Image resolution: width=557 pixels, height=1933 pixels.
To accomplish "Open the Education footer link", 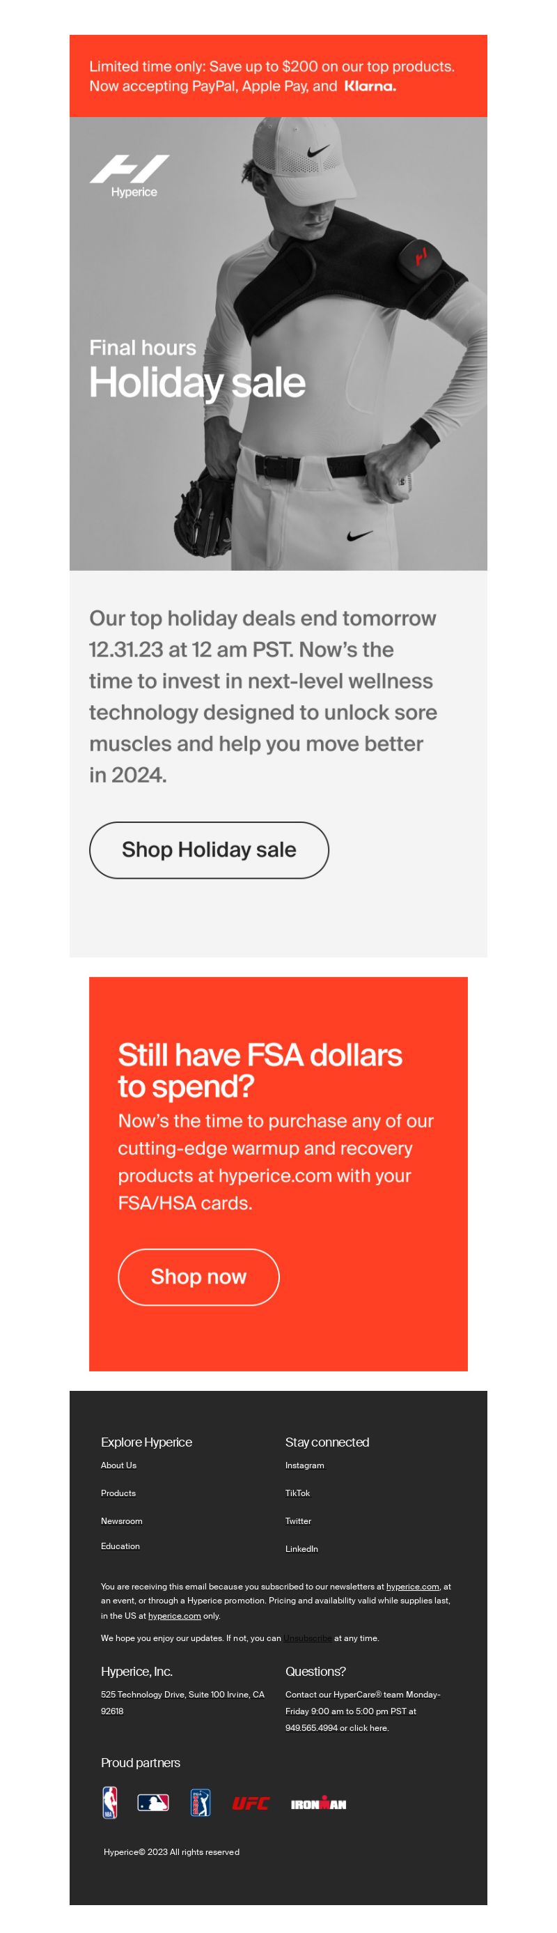I will tap(120, 1545).
